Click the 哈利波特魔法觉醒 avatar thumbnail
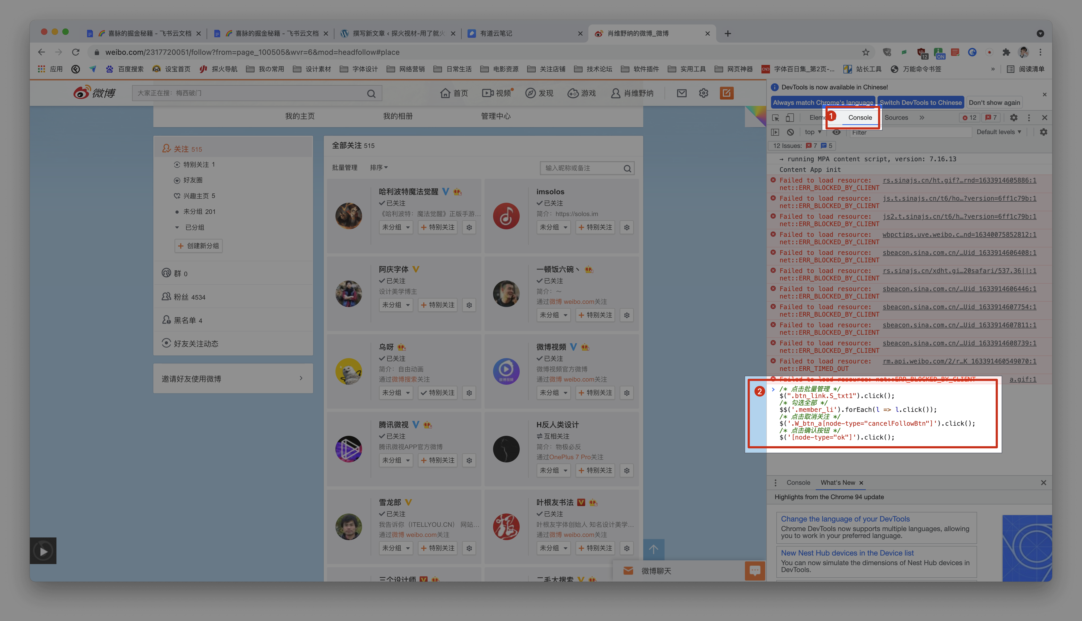Screen dimensions: 1082x621 click(x=349, y=216)
